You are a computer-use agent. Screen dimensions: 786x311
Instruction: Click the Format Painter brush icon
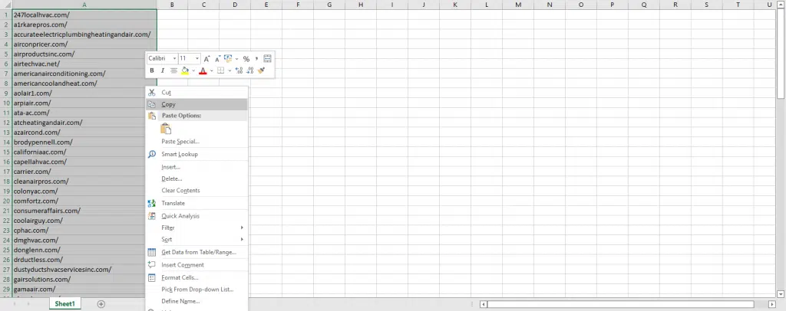point(262,70)
